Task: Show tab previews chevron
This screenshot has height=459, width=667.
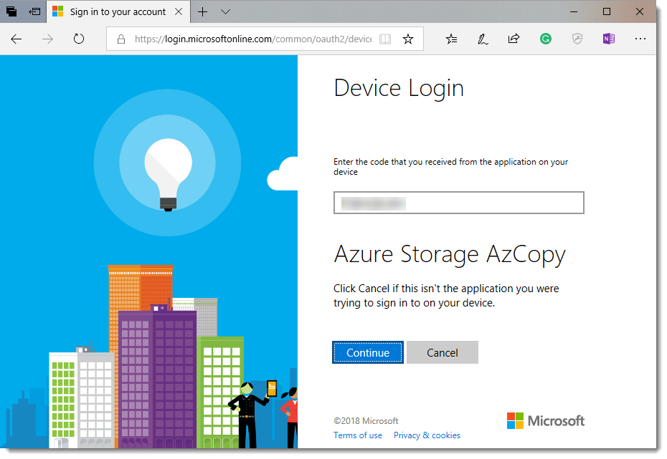Action: (225, 12)
